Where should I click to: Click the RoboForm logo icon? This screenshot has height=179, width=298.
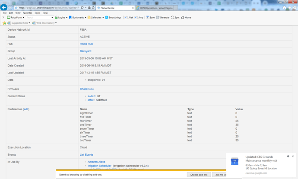[9, 17]
